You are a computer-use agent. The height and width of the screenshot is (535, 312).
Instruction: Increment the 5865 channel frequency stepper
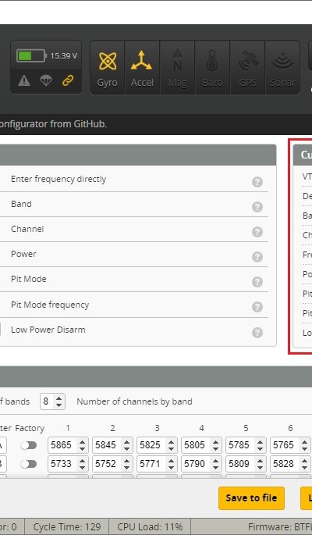click(82, 442)
